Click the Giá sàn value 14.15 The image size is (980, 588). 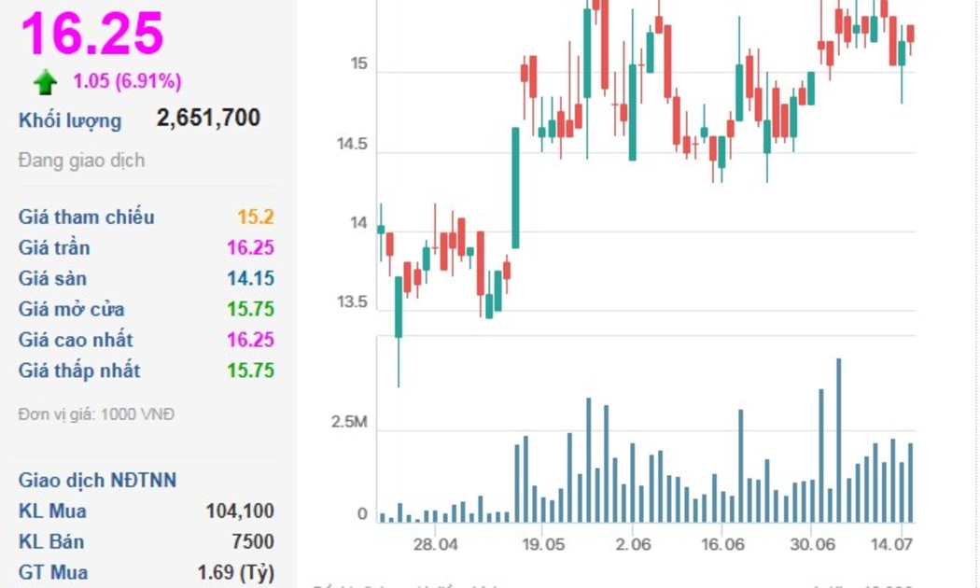[x=250, y=279]
